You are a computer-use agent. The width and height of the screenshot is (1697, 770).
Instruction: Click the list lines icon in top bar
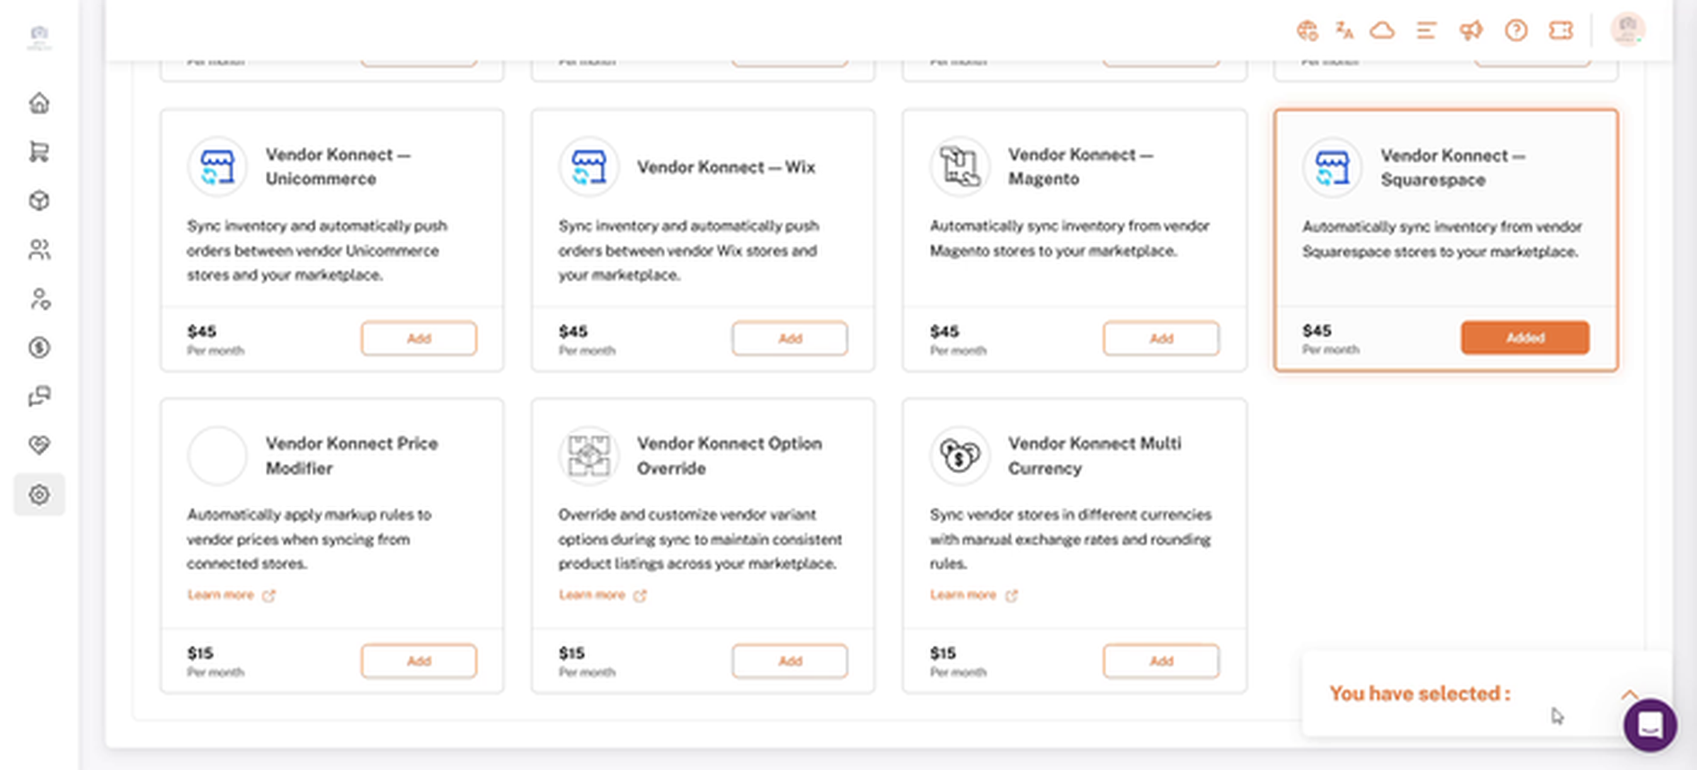[x=1427, y=30]
